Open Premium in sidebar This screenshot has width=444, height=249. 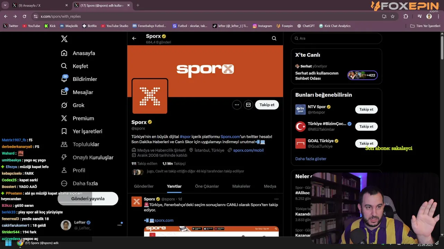click(x=77, y=118)
